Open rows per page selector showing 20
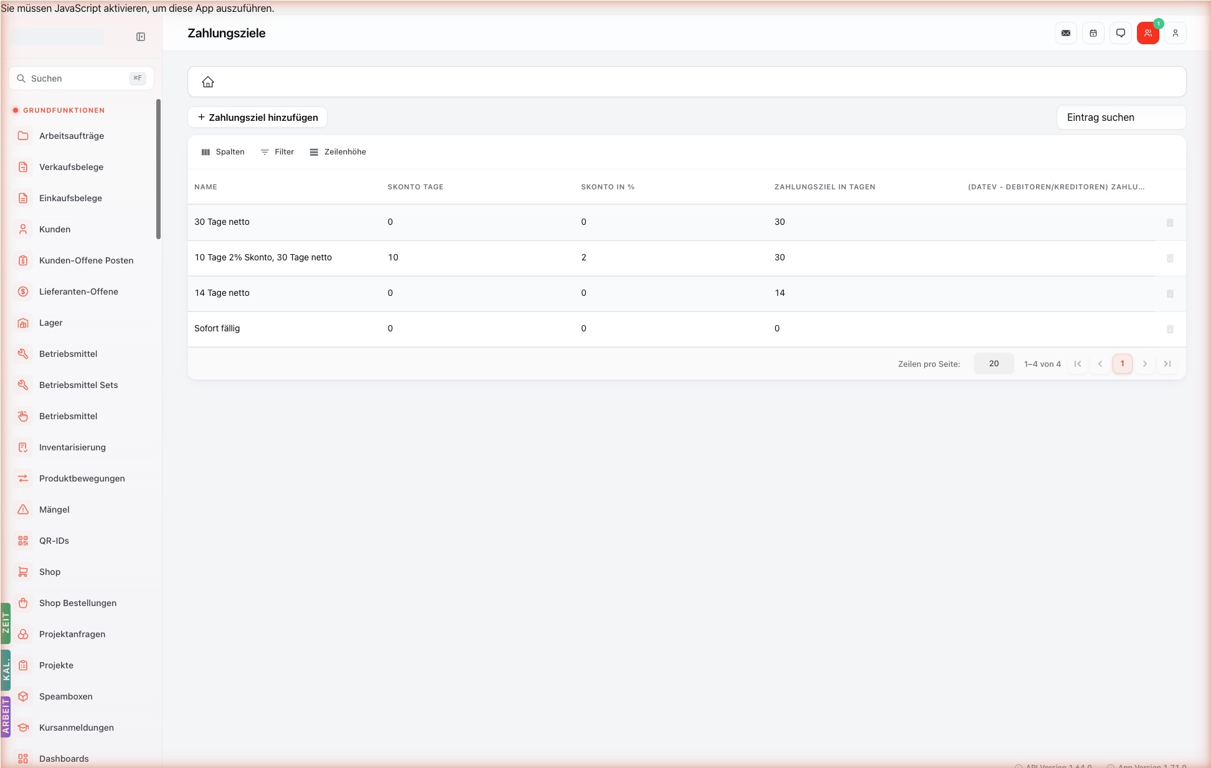This screenshot has height=768, width=1211. coord(994,364)
